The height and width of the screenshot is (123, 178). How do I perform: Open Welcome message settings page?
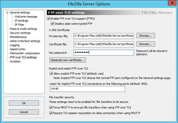point(26,17)
